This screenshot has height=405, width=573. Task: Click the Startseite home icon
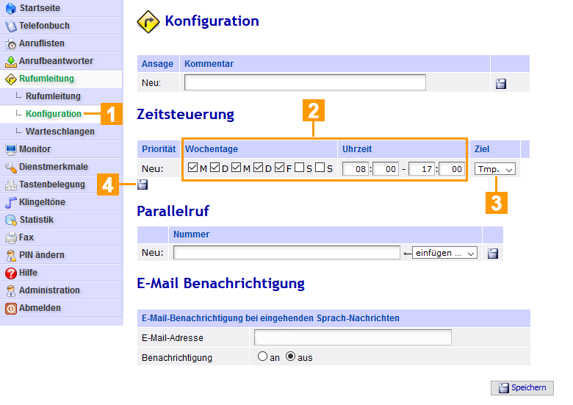click(10, 8)
